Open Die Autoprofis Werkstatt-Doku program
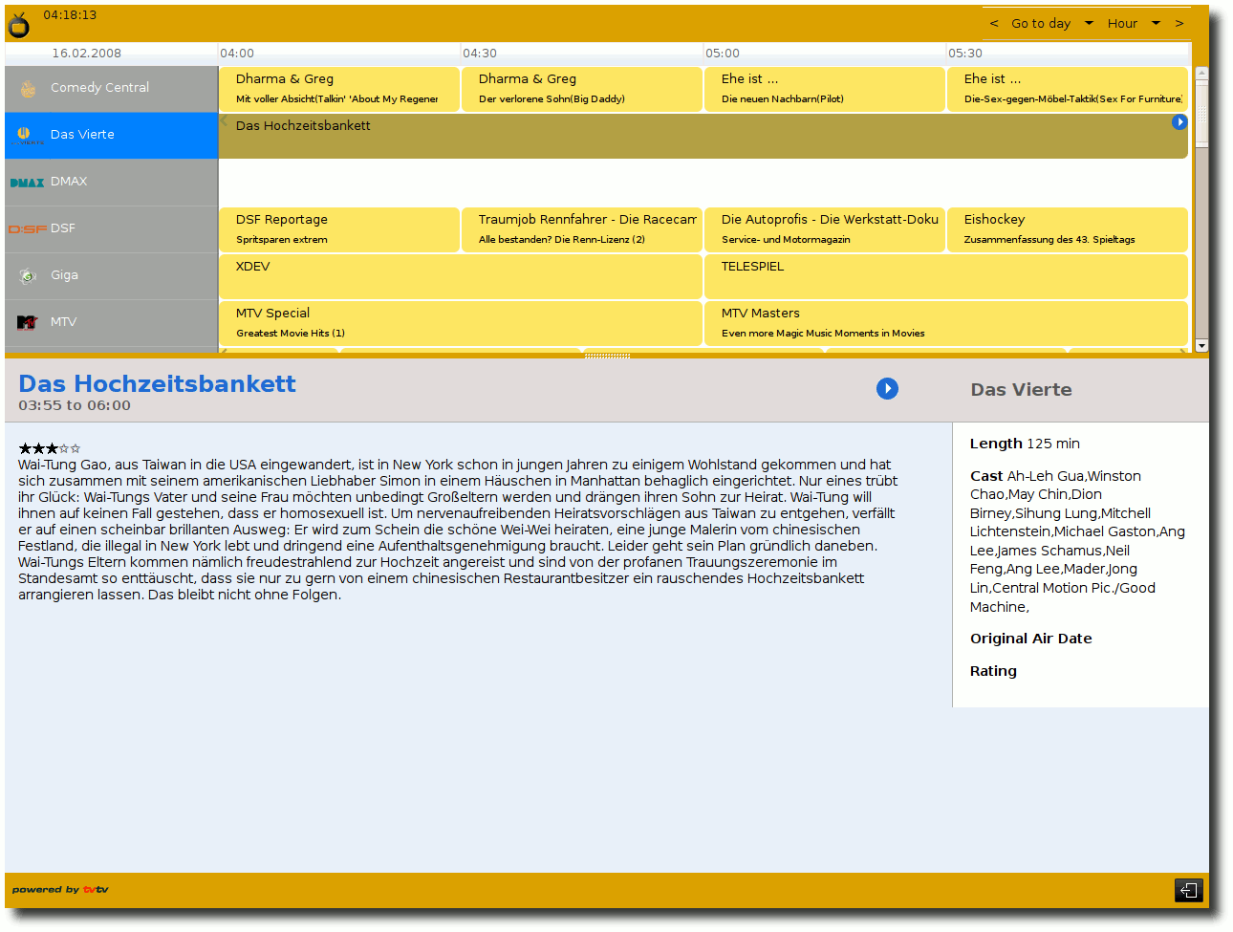This screenshot has height=932, width=1233. tap(825, 229)
